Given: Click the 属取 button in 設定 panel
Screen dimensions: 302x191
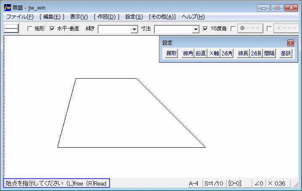Looking at the screenshot, I should click(171, 53).
